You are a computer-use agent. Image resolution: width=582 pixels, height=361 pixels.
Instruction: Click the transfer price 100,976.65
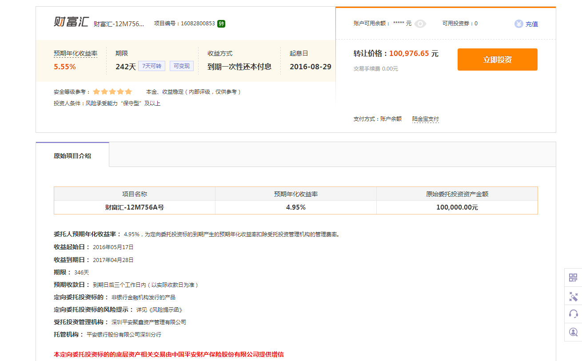[409, 54]
